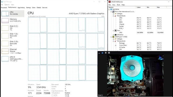The width and height of the screenshot is (173, 97).
Task: Click the Fans icon in HWMonitor
Action: [115, 30]
